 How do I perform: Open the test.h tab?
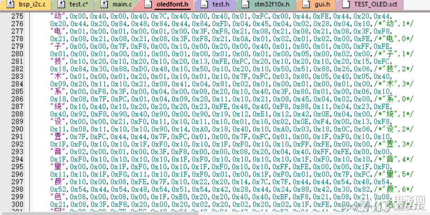coord(215,4)
